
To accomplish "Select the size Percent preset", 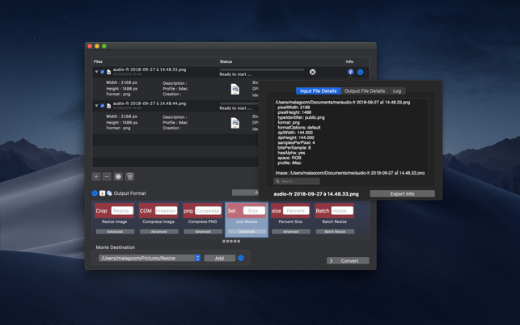I will 290,210.
